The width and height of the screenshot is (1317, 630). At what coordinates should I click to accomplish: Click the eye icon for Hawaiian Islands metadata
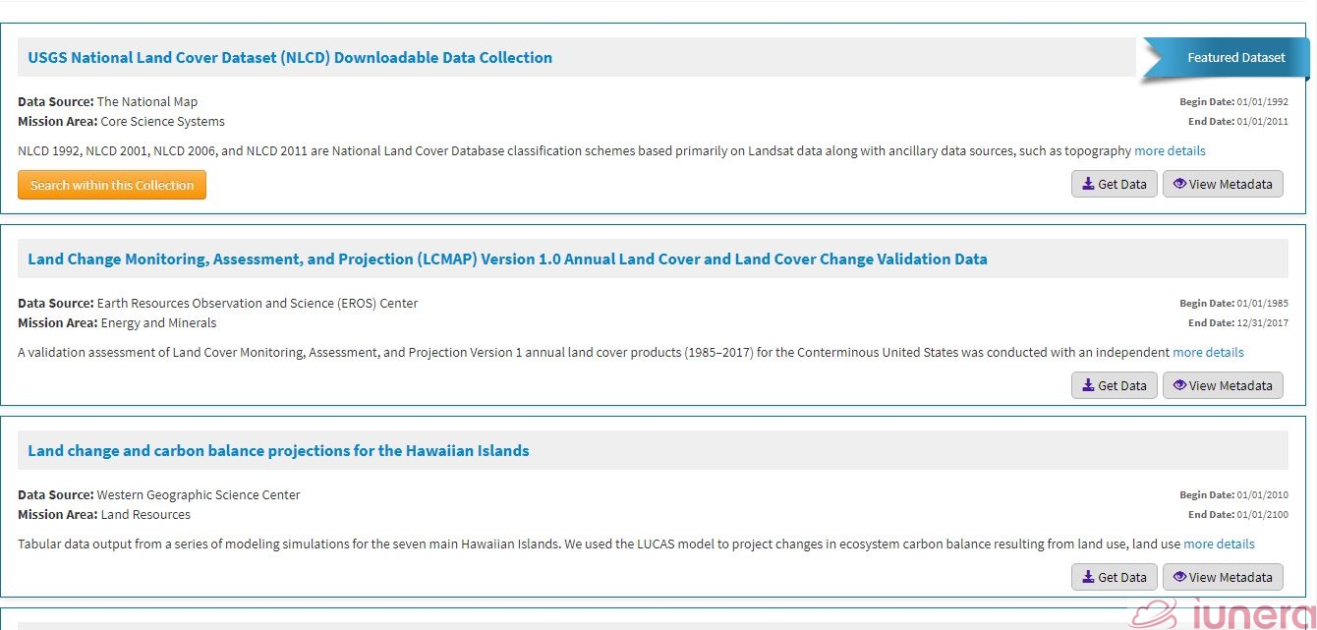(x=1180, y=577)
